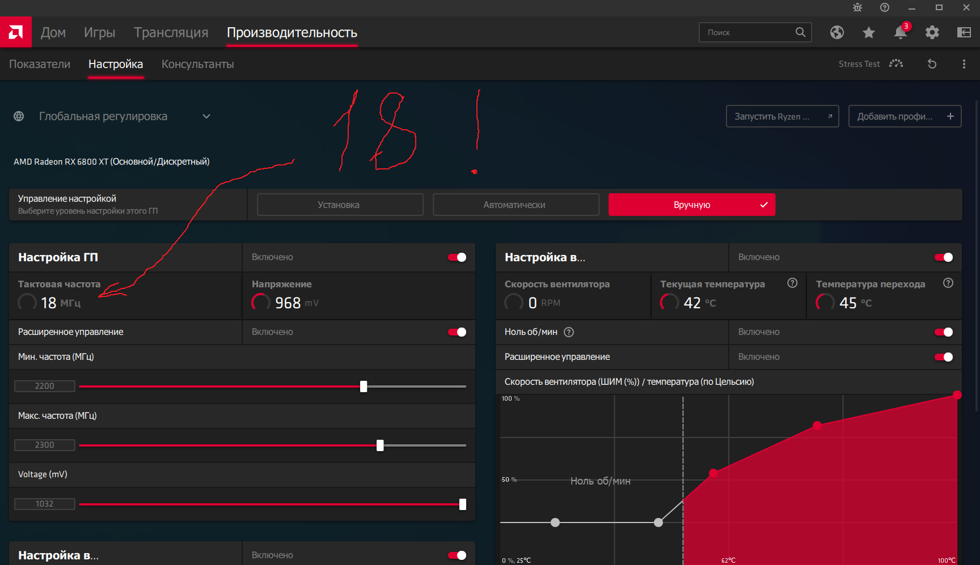Click the AMD Radeon RX 6800 XT label
The height and width of the screenshot is (565, 980).
pyautogui.click(x=112, y=162)
